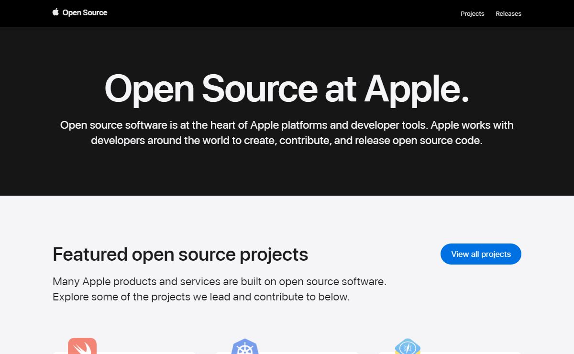Open the Swift project icon
This screenshot has height=354, width=574.
[82, 346]
